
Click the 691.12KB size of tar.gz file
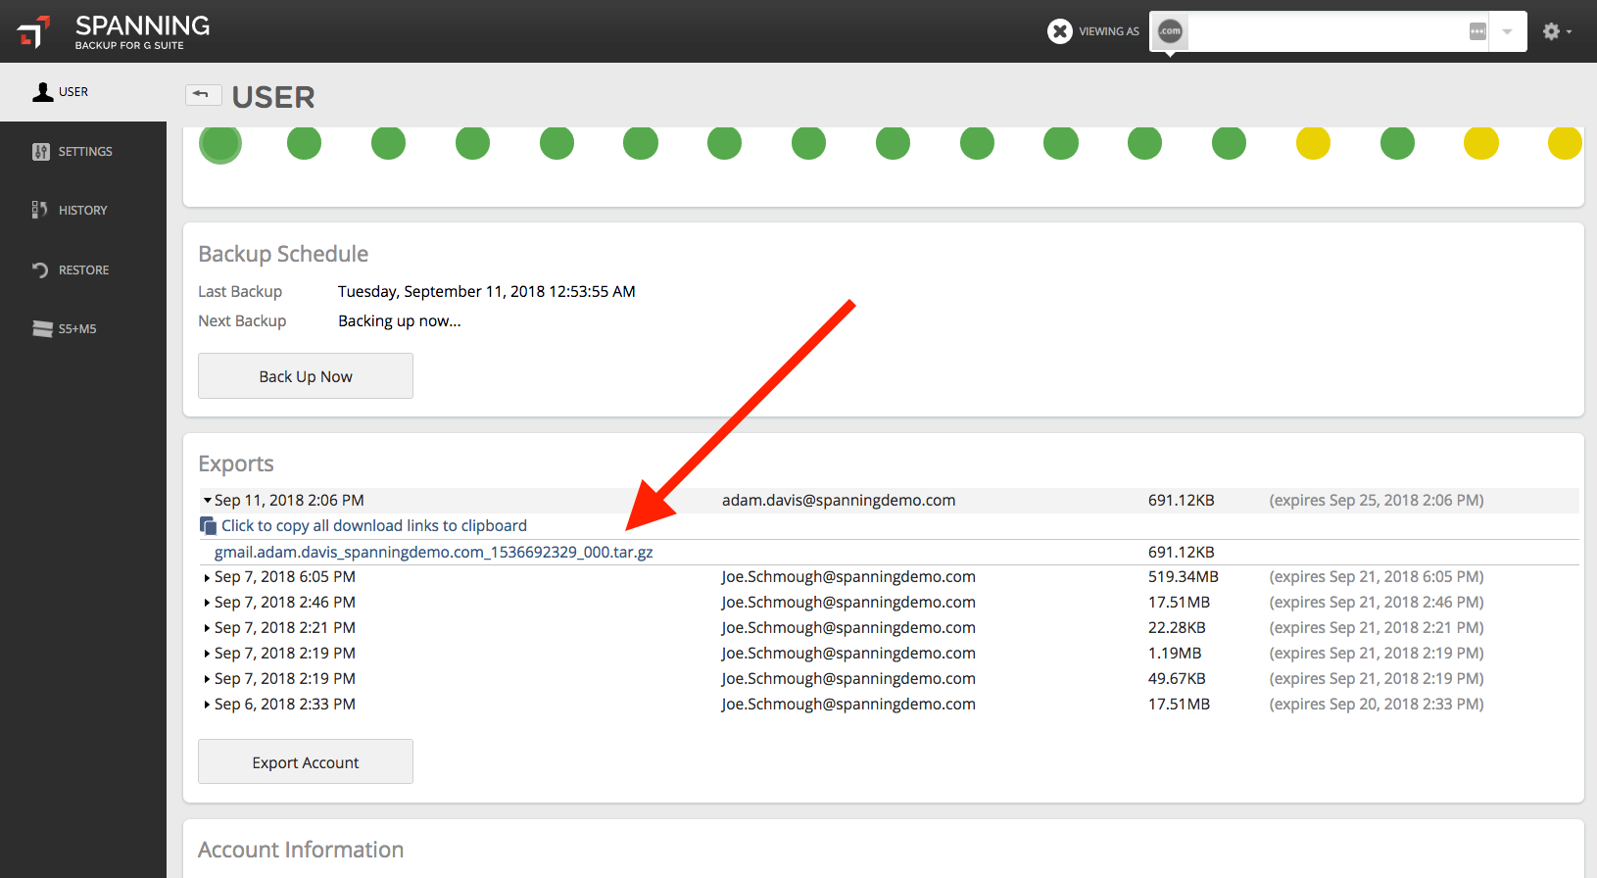[x=1182, y=553]
